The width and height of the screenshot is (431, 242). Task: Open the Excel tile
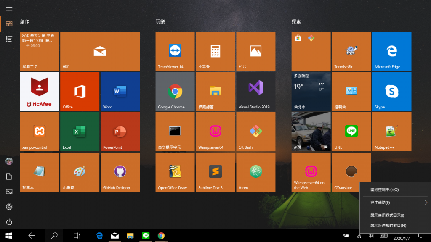tap(80, 132)
